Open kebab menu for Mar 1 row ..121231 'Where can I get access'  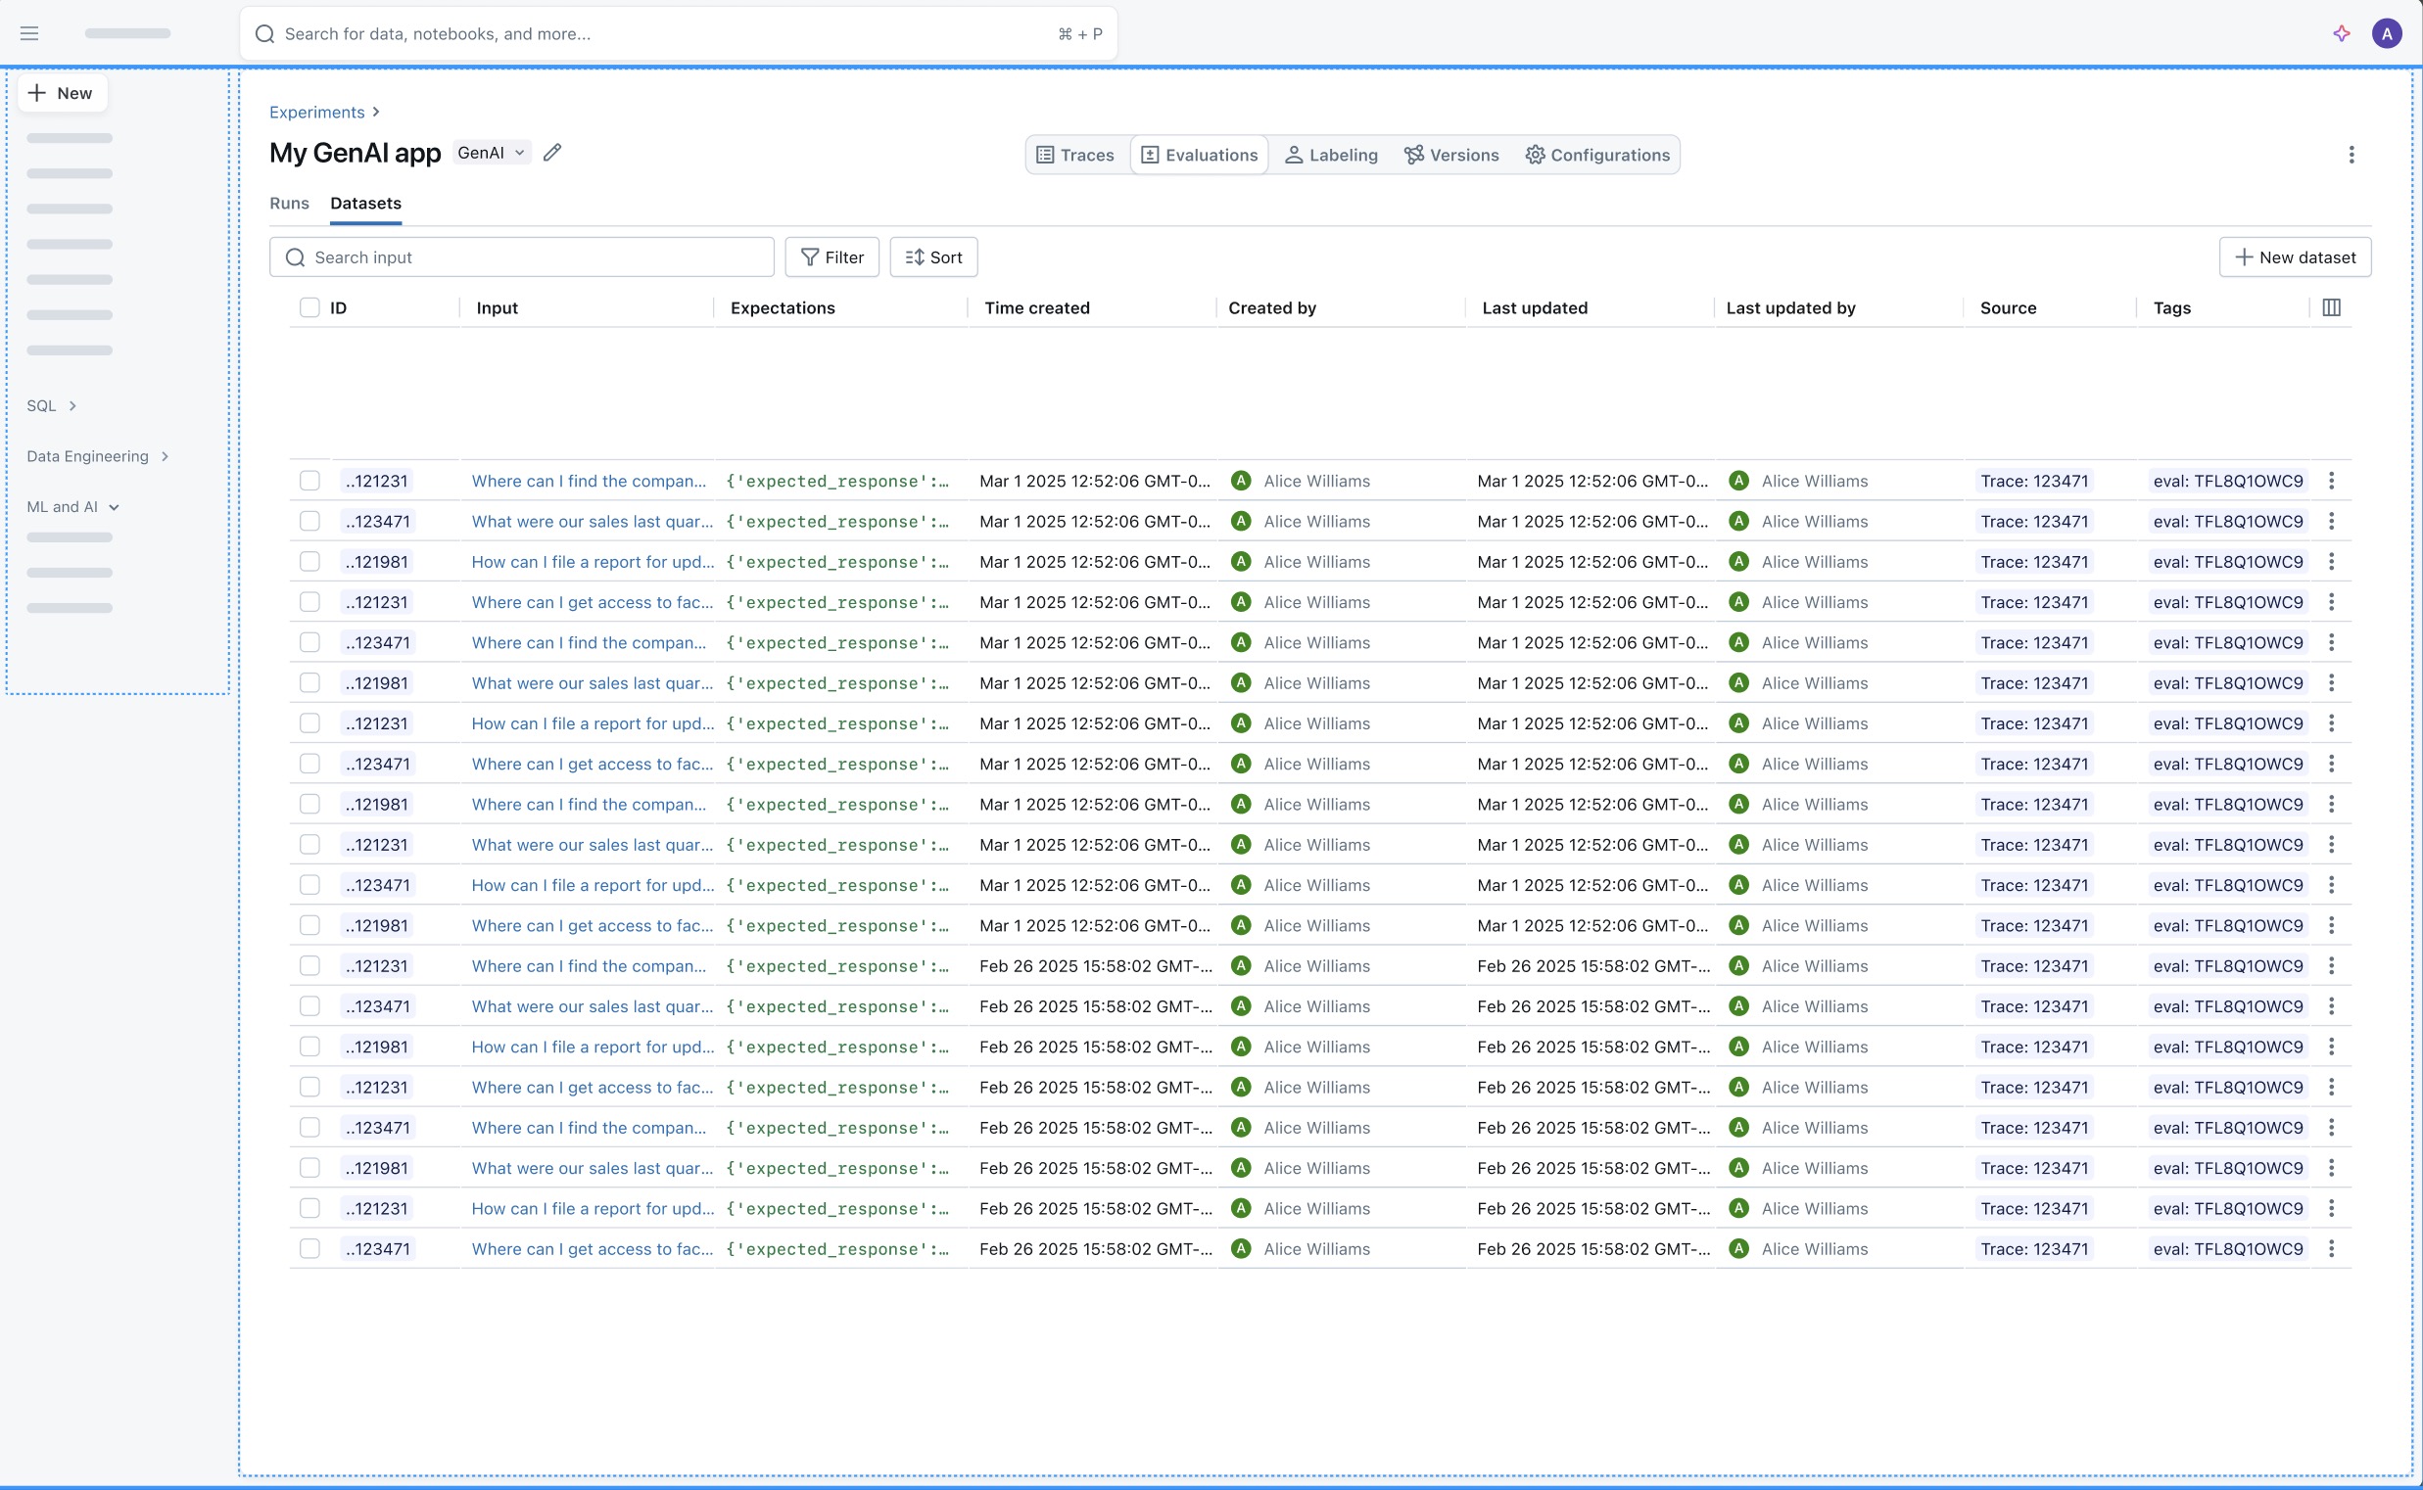point(2331,602)
